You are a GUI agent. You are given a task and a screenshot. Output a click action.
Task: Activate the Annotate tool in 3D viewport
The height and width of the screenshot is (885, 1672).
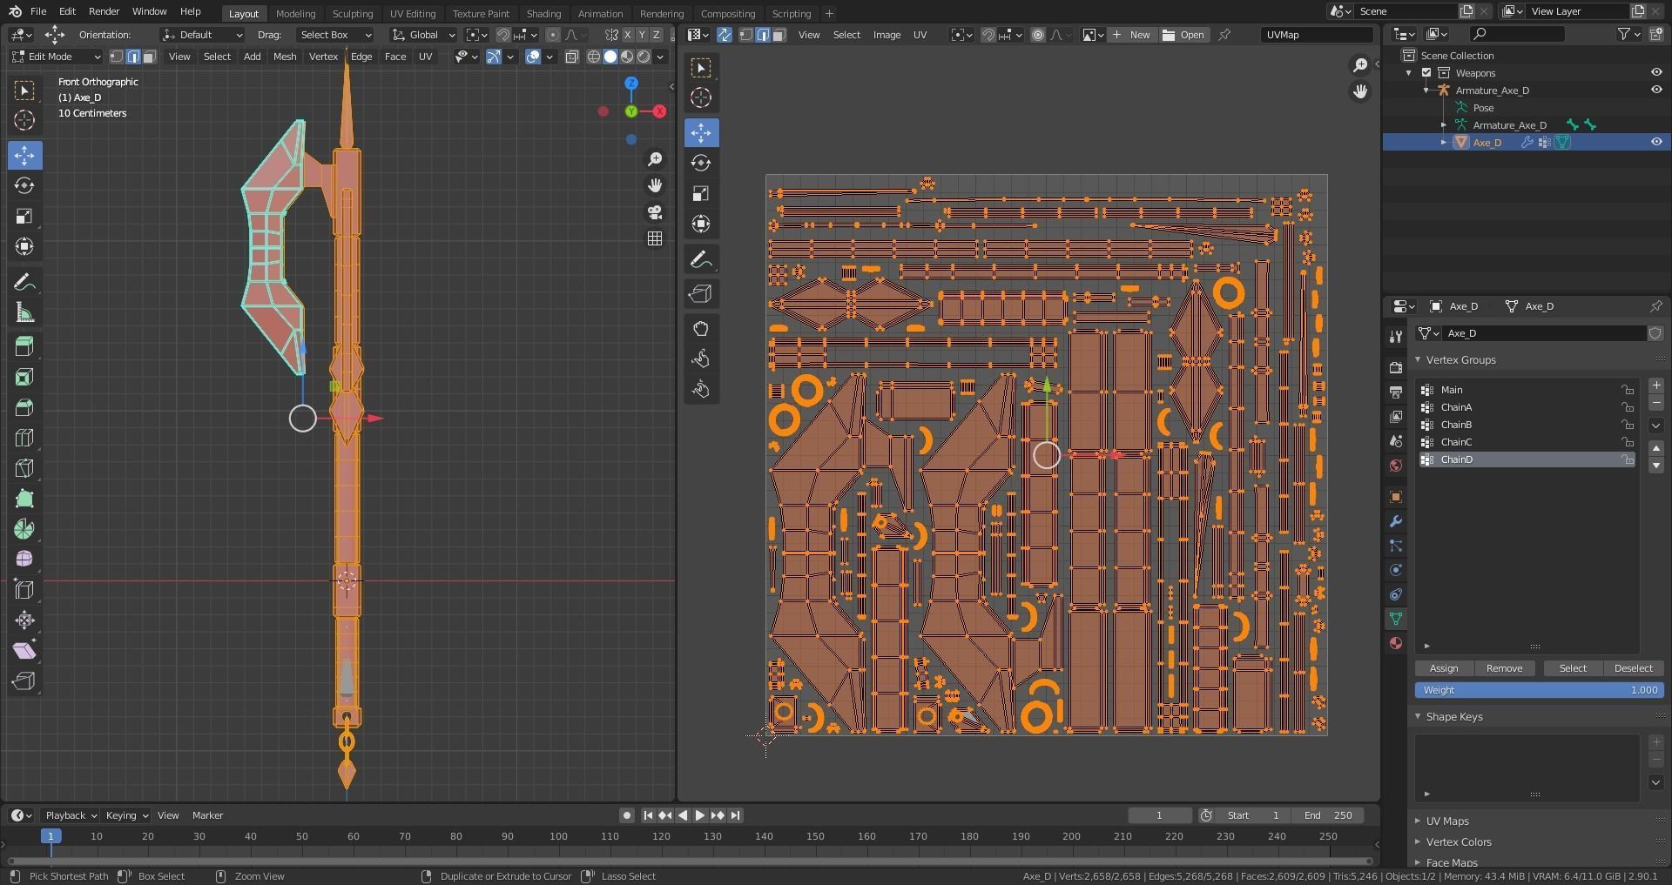[x=24, y=282]
